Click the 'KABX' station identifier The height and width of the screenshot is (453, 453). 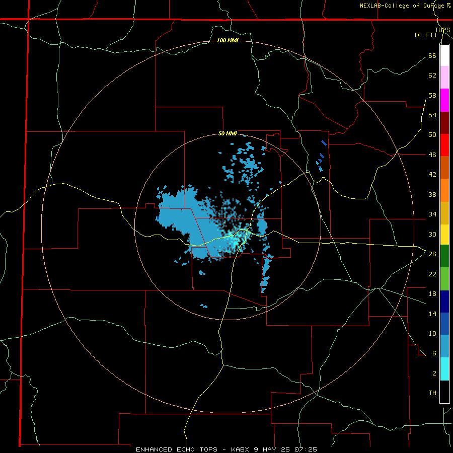pos(241,449)
